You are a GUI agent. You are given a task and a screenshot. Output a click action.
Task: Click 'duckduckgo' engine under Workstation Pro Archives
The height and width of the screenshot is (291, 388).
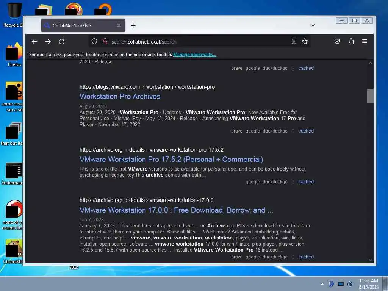(275, 131)
